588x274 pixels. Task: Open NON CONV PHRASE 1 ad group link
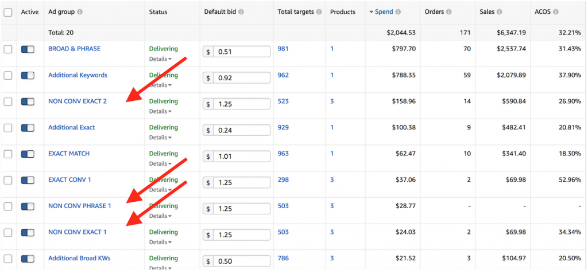[x=79, y=206]
